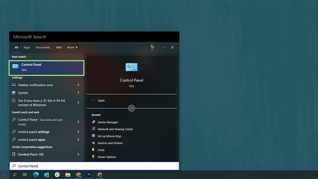Screen dimensions: 318x179
Task: Click the user profile avatar
Action: 152,47
